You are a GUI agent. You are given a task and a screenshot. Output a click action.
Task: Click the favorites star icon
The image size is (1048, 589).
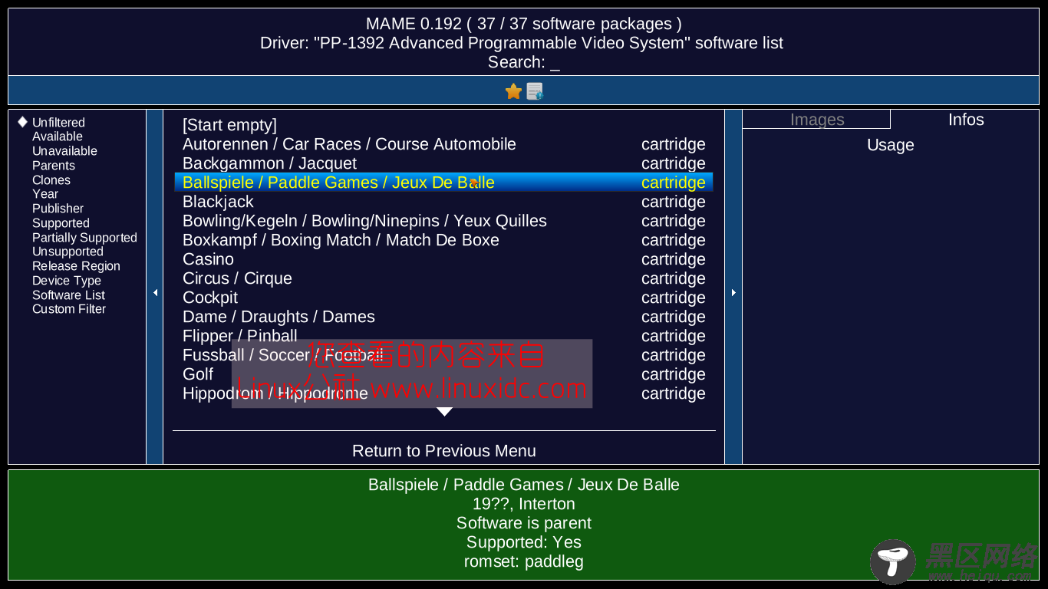tap(513, 92)
